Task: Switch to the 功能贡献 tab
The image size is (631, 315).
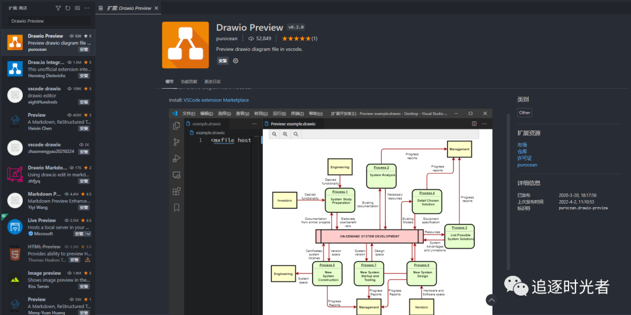Action: pos(189,81)
